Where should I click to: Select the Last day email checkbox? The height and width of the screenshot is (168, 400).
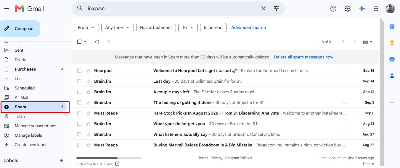(x=79, y=81)
